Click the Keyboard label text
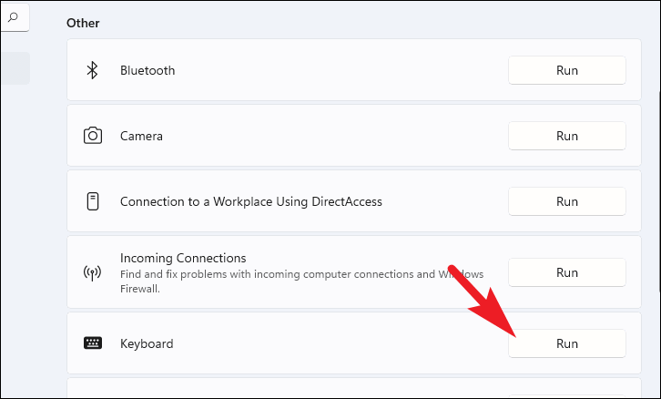Viewport: 661px width, 399px height. [x=147, y=343]
